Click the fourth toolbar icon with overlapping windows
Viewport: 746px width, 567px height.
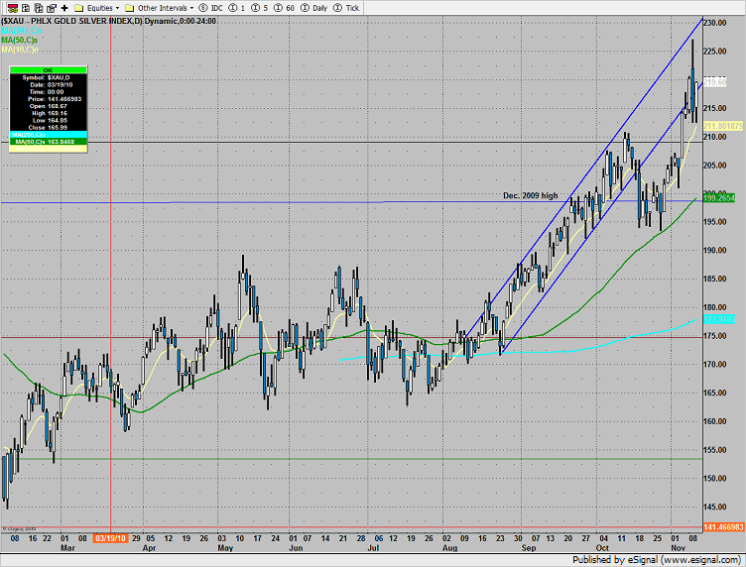click(x=52, y=8)
